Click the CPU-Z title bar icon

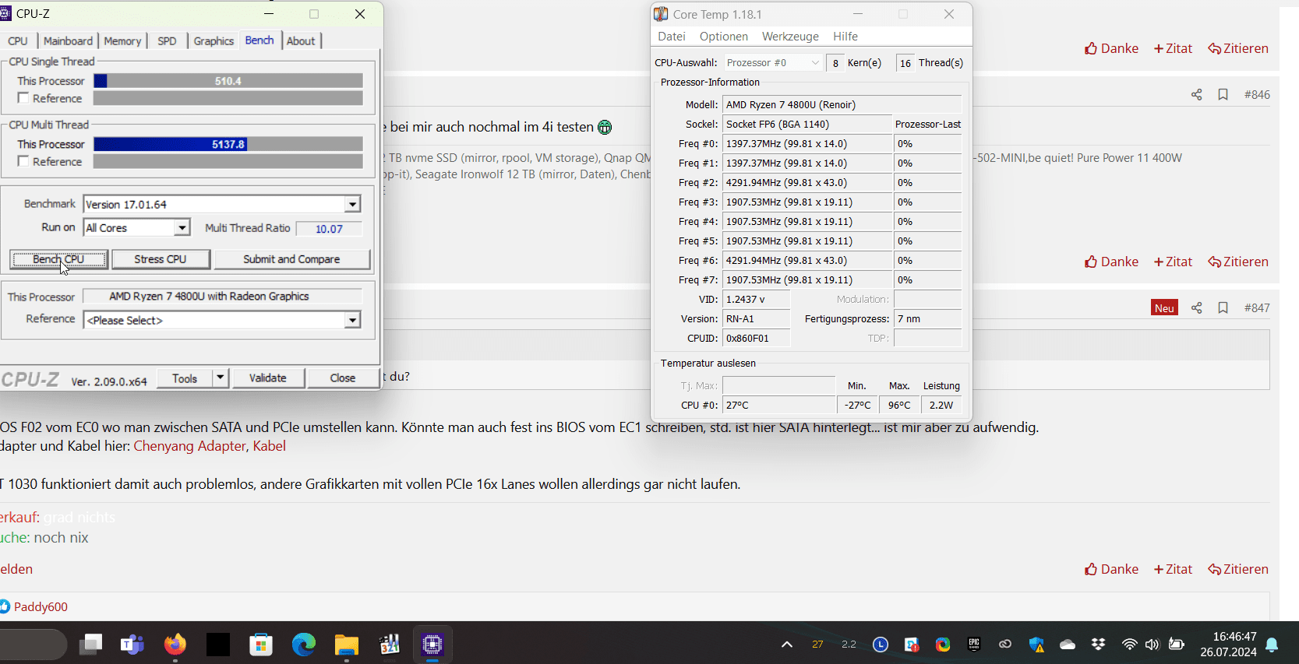click(5, 13)
